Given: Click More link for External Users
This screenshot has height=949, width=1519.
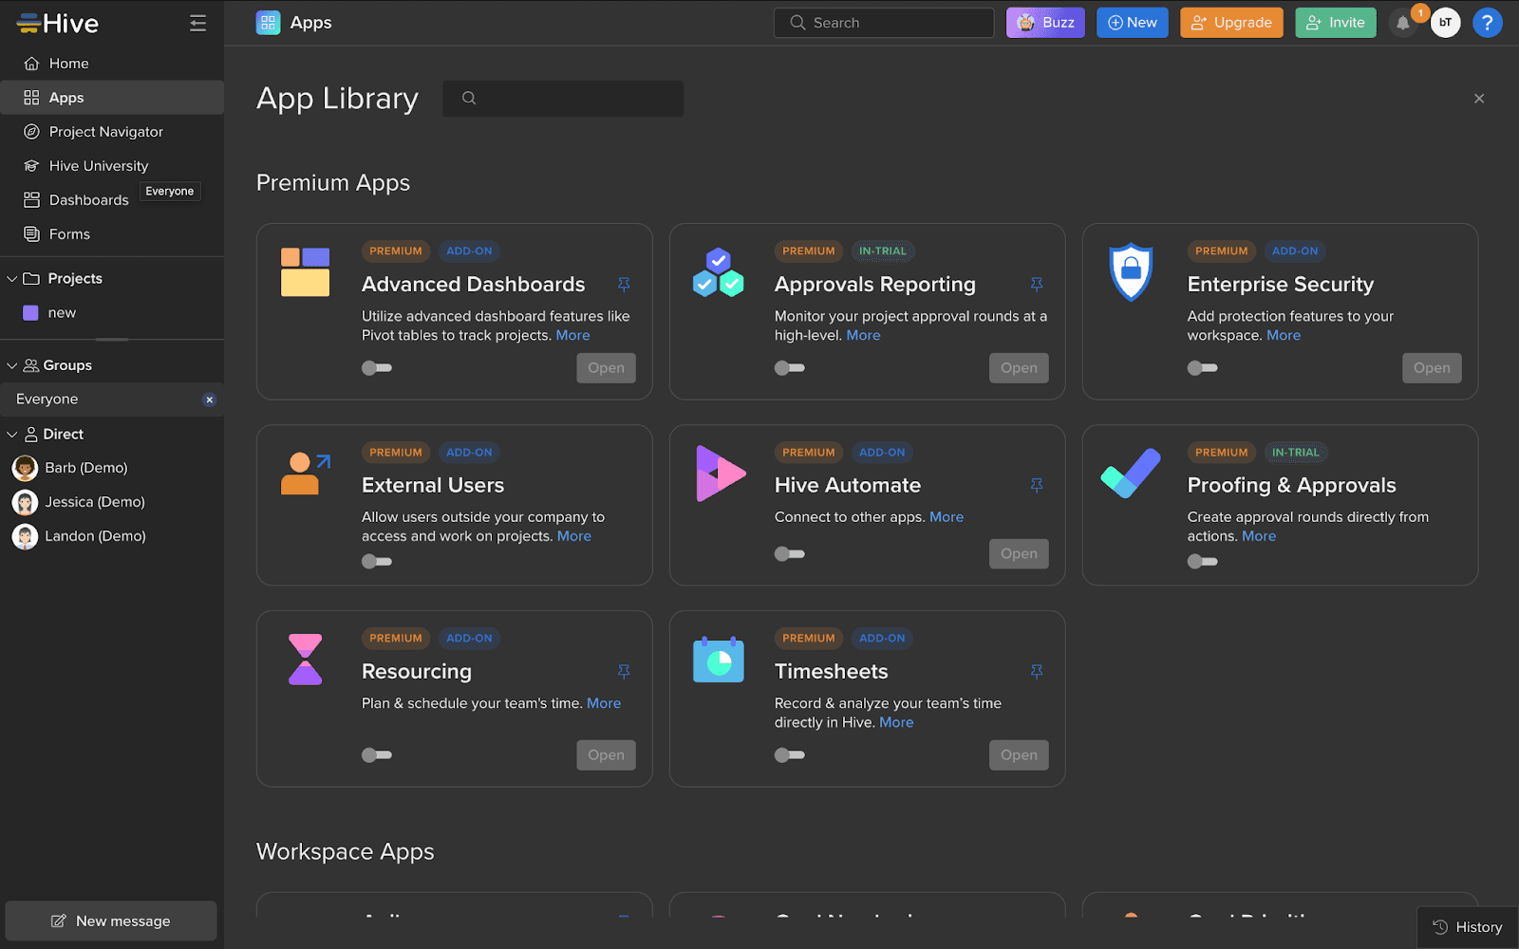Looking at the screenshot, I should (x=574, y=536).
